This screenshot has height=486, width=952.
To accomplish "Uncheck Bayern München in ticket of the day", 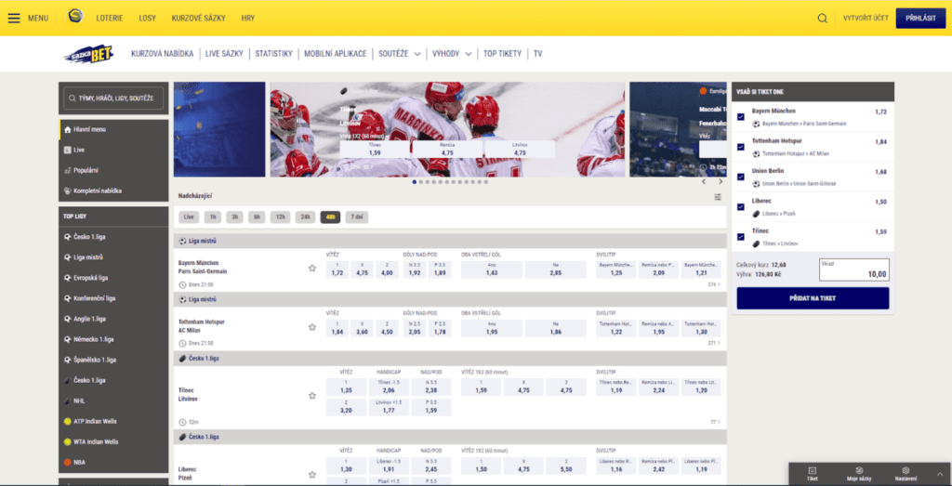I will coord(740,116).
